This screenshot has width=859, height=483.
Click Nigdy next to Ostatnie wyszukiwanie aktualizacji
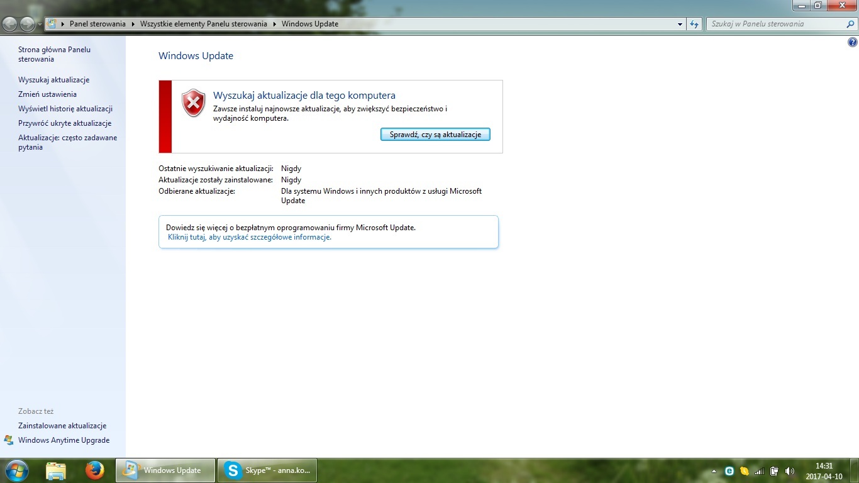(x=291, y=169)
